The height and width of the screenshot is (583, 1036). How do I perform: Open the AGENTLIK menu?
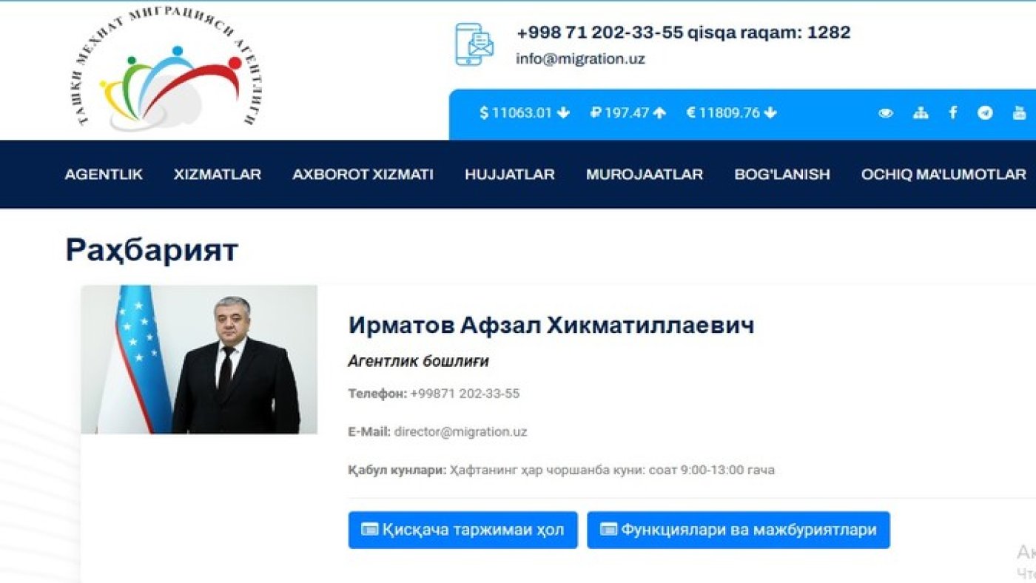[104, 175]
